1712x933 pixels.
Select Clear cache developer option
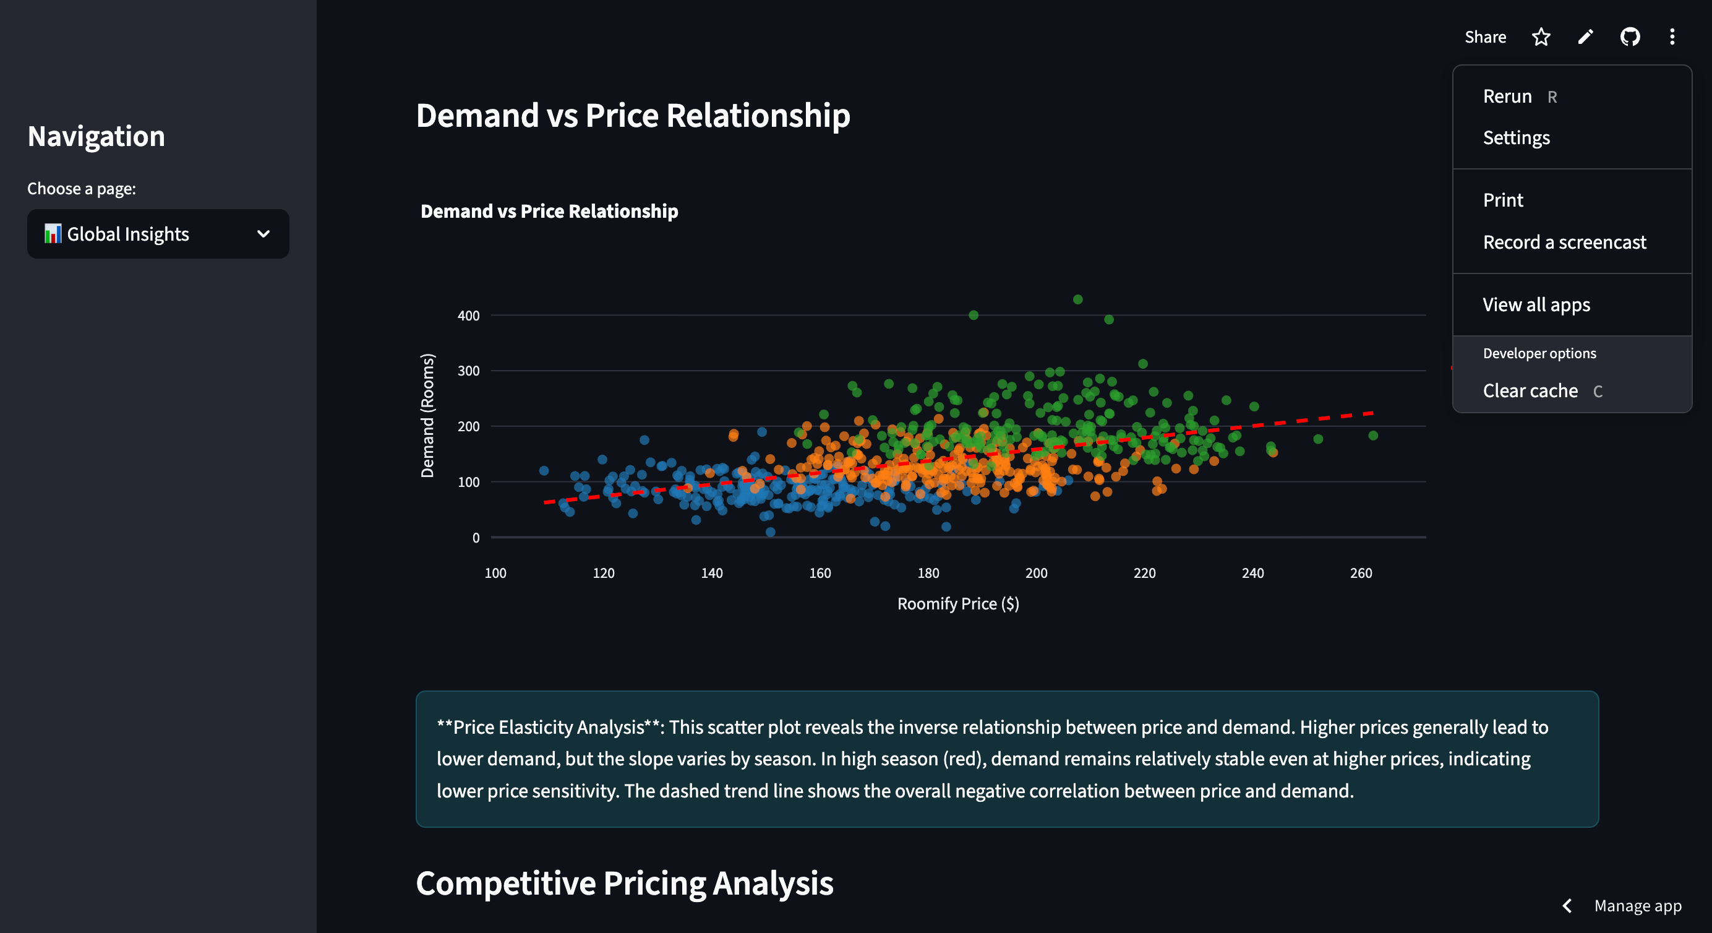click(x=1530, y=391)
